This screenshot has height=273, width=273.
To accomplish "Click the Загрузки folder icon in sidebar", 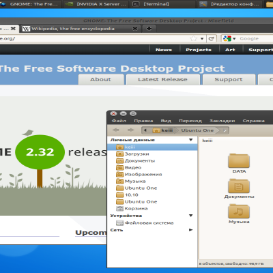I will coord(119,154).
